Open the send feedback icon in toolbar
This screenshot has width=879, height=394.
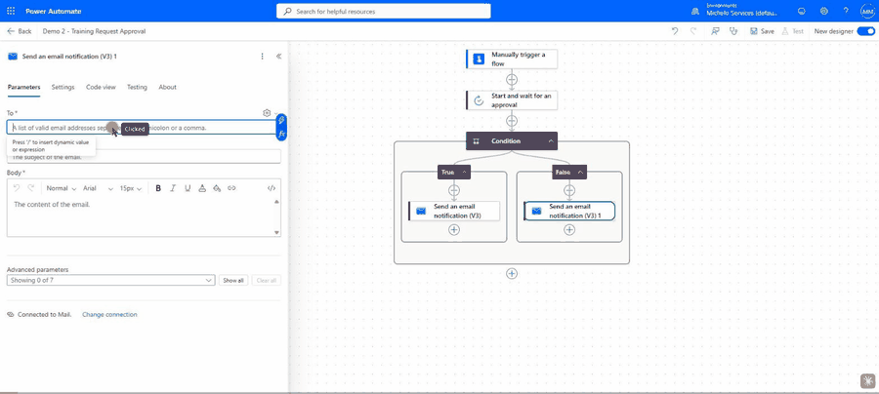coord(715,31)
